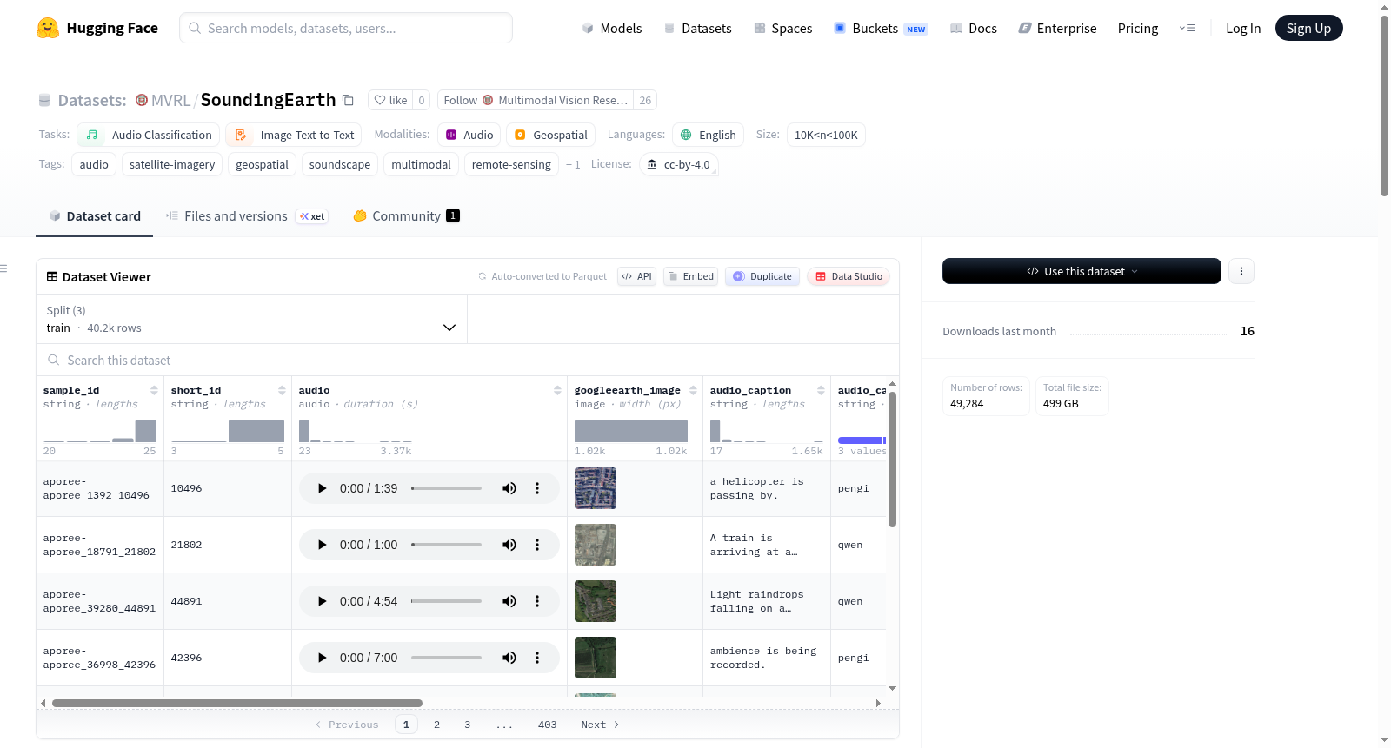The height and width of the screenshot is (748, 1391).
Task: Copy the SoundingEarth dataset name
Action: 348,100
